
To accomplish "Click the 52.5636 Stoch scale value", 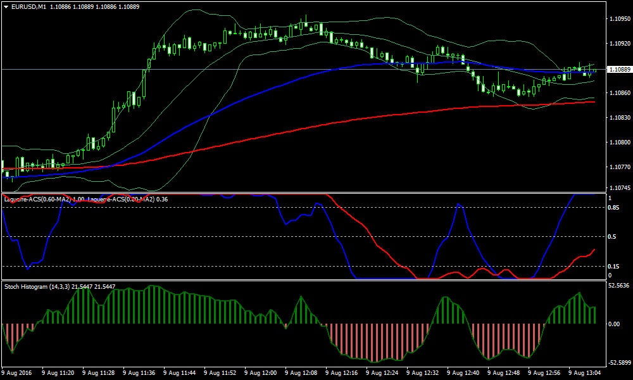I will click(x=618, y=285).
